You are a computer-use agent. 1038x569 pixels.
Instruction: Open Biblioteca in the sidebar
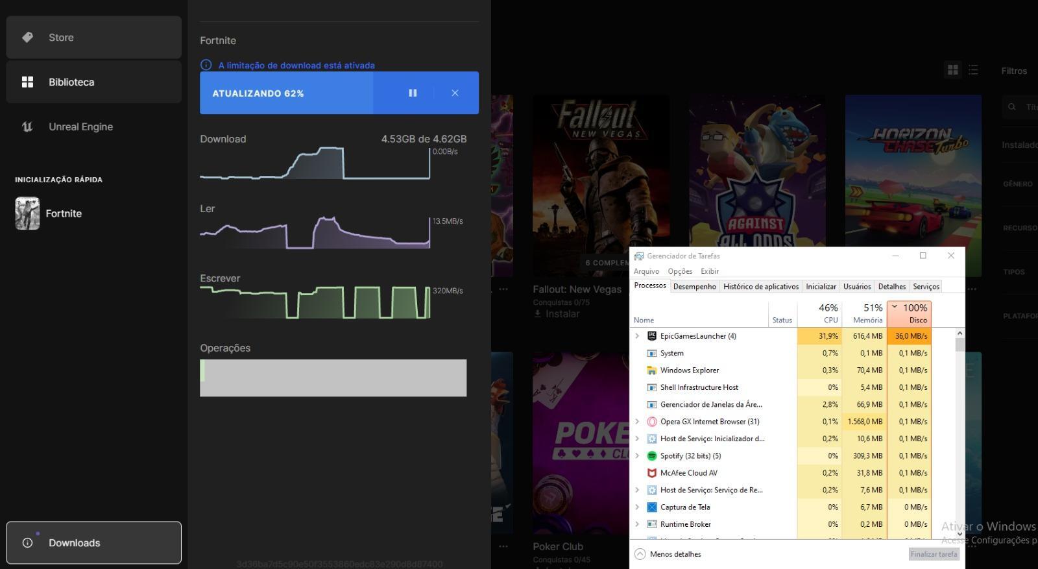tap(93, 82)
